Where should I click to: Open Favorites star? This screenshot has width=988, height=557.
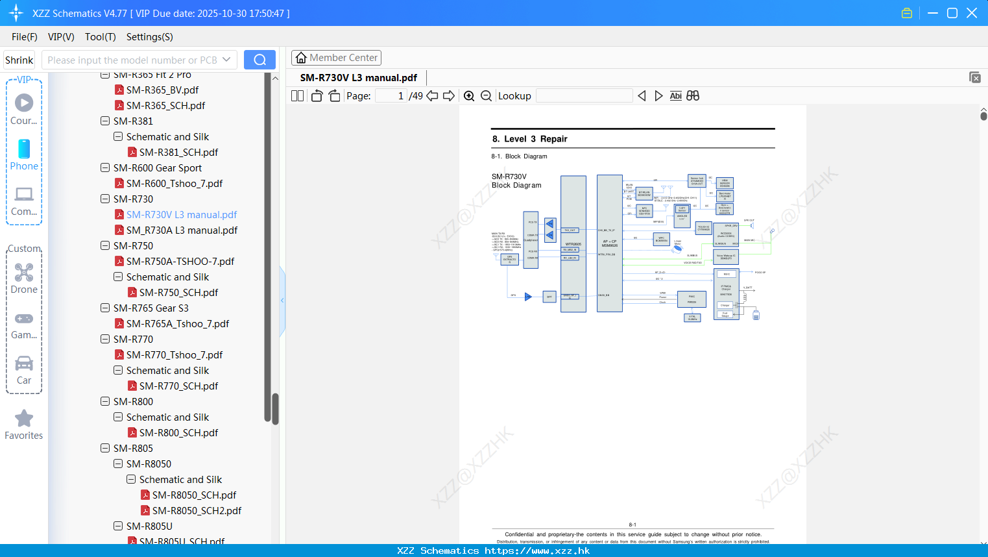pos(24,425)
